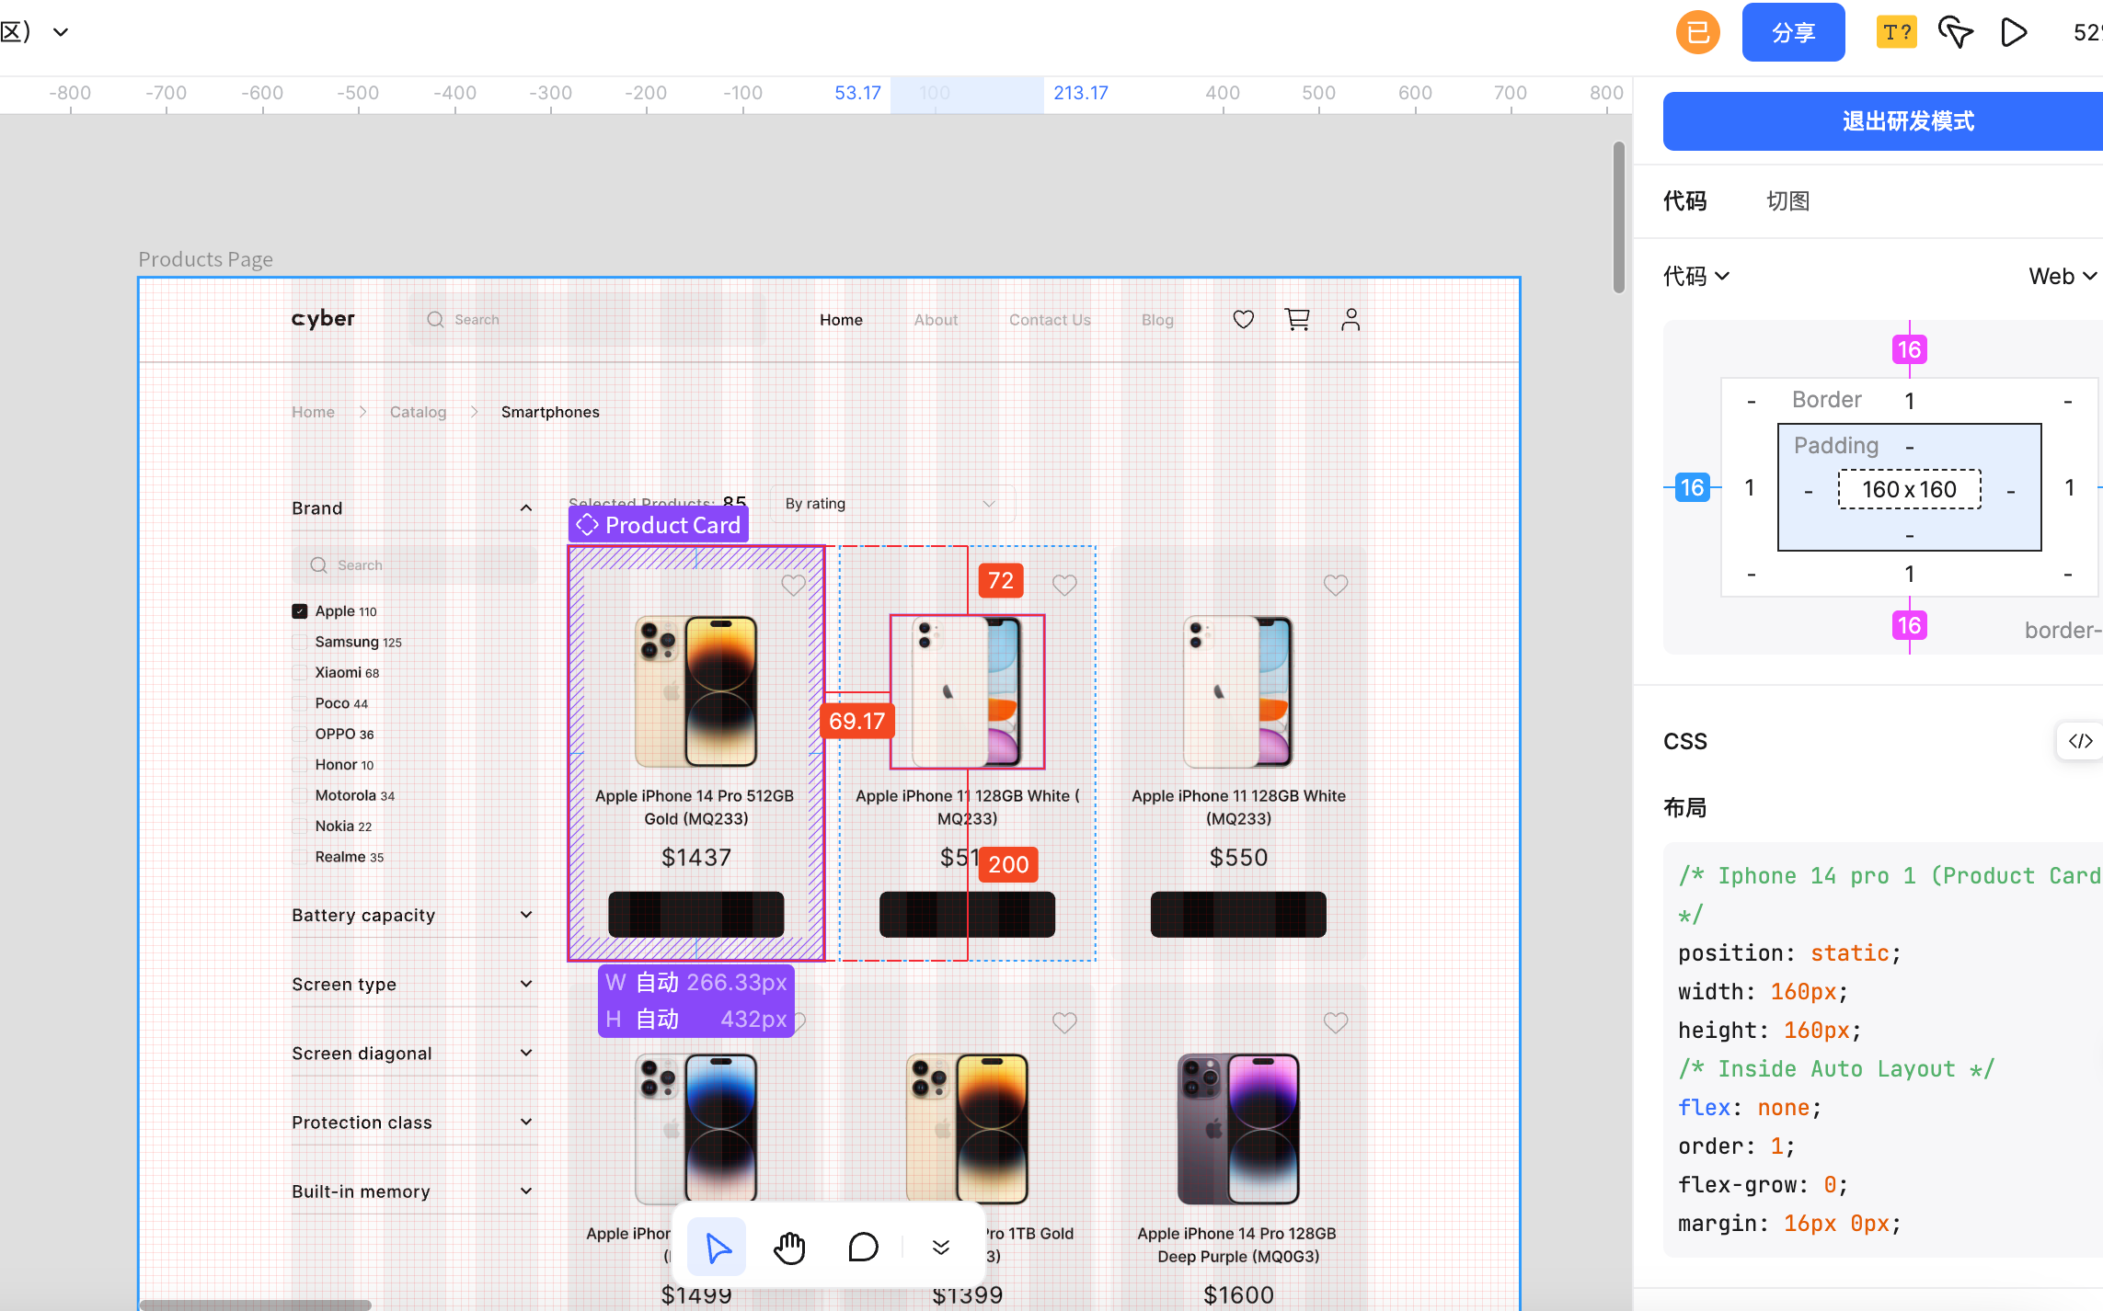Click the Home nav link

point(841,320)
